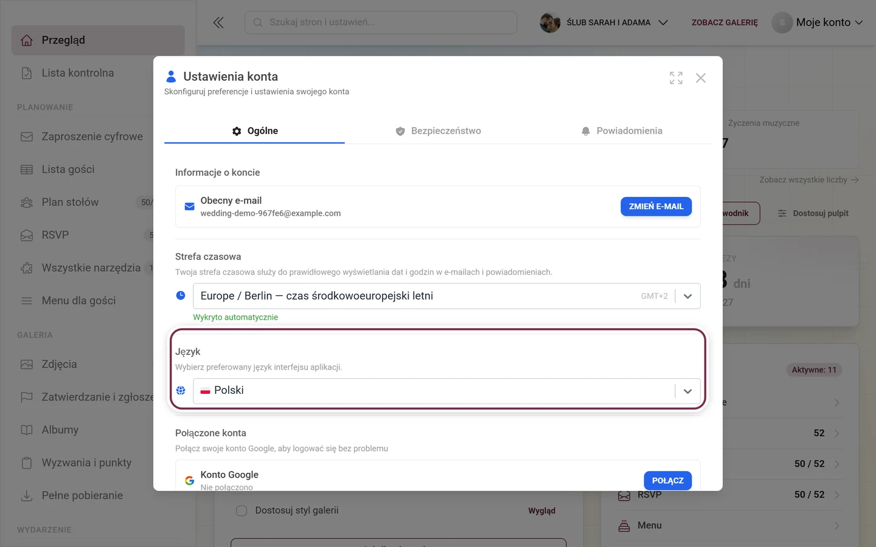Expand the Menu row chevron
Viewport: 876px width, 547px height.
coord(837,526)
